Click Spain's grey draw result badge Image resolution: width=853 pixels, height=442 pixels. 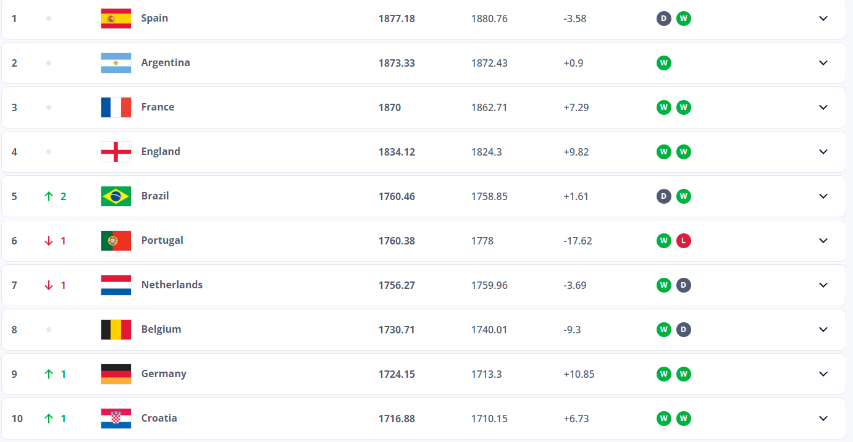click(x=664, y=19)
